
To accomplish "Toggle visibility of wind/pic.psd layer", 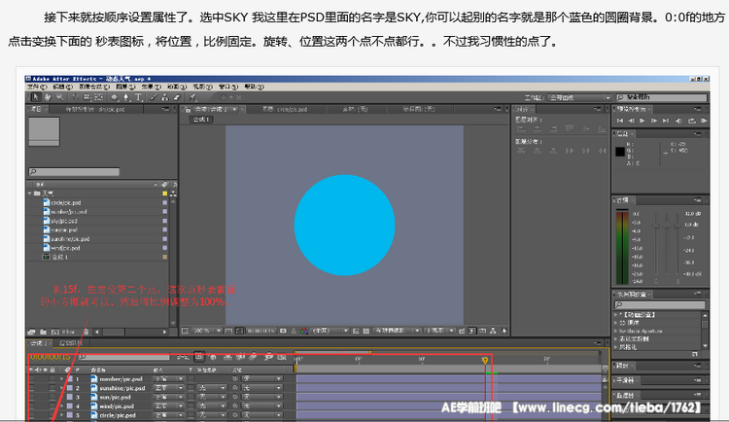I will point(32,405).
